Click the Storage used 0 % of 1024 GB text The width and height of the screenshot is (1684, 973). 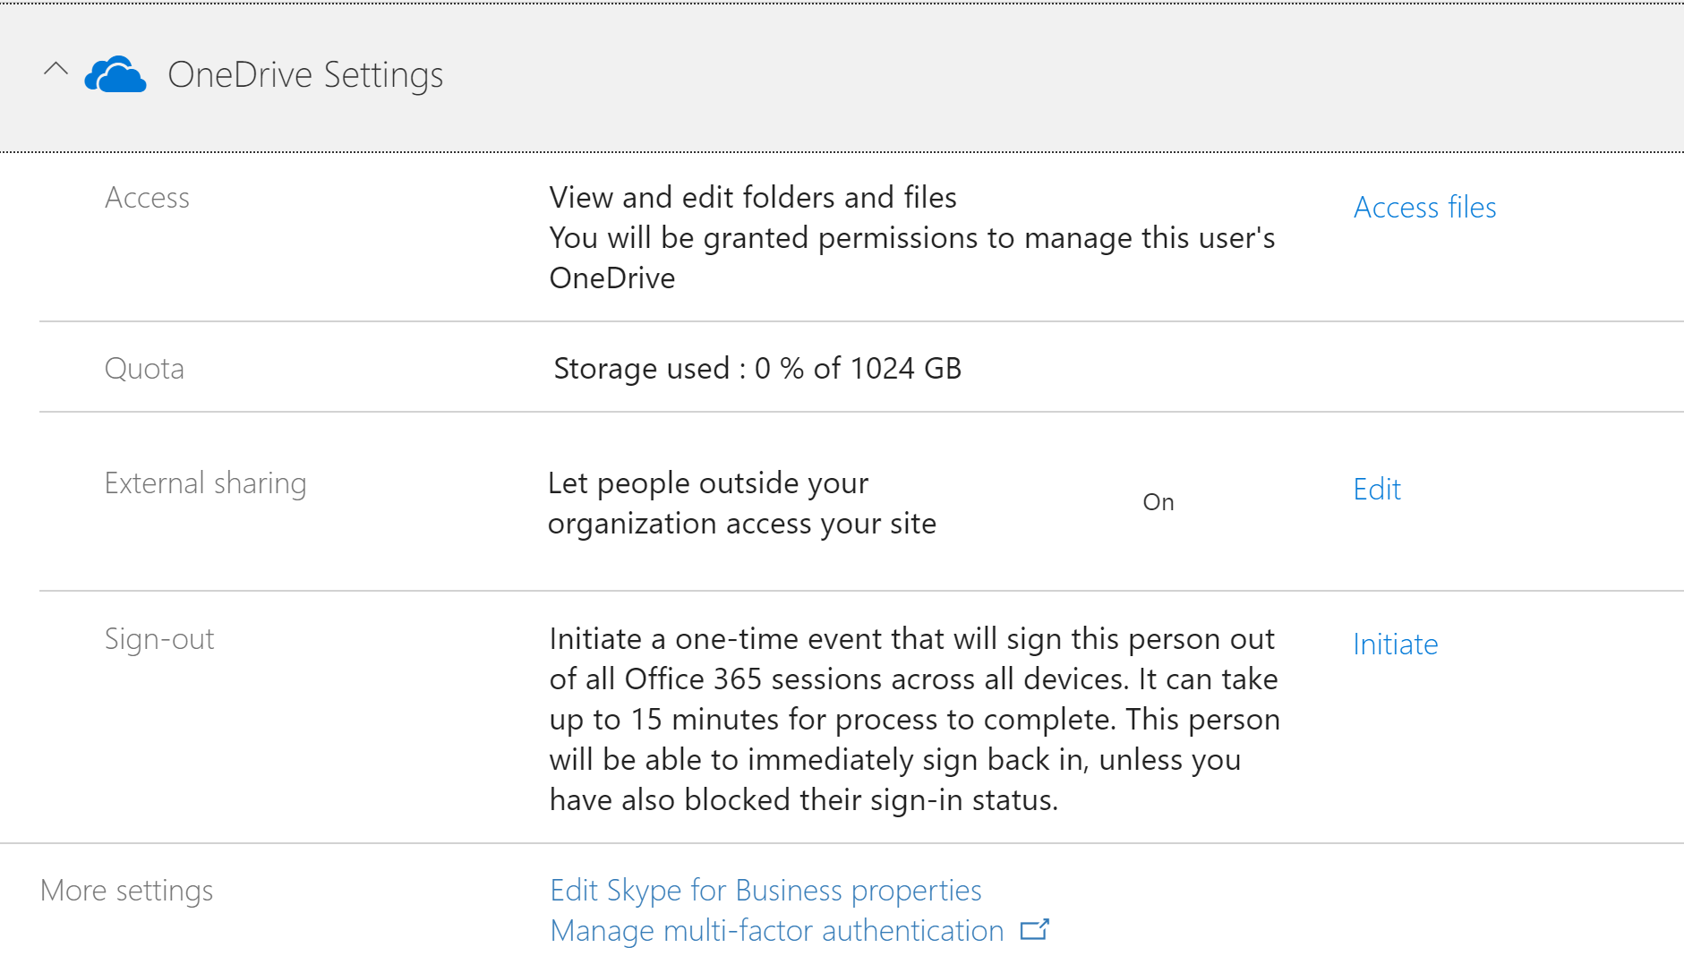[x=757, y=368]
